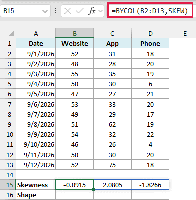Select Website value 47

coord(75,94)
